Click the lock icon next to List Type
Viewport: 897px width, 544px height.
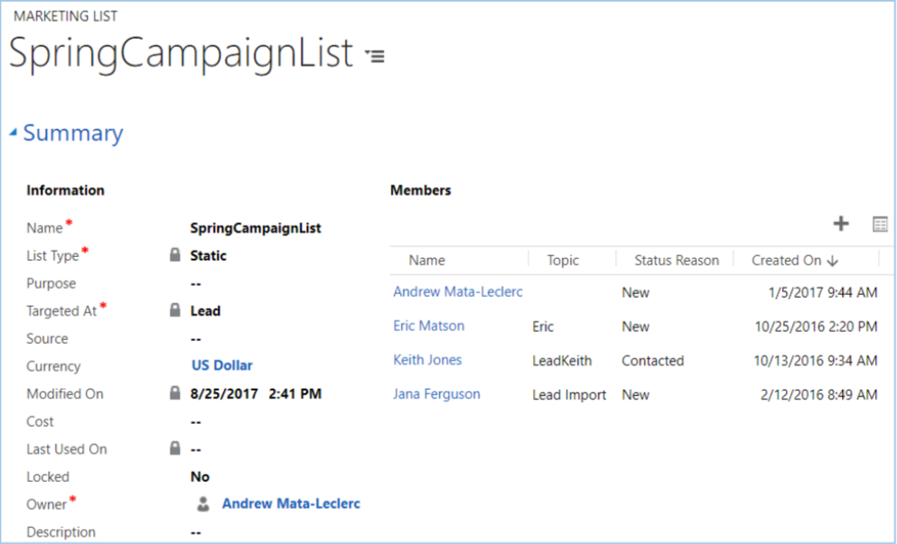point(175,255)
